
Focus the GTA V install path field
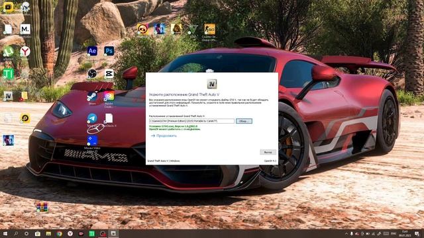[x=191, y=121]
